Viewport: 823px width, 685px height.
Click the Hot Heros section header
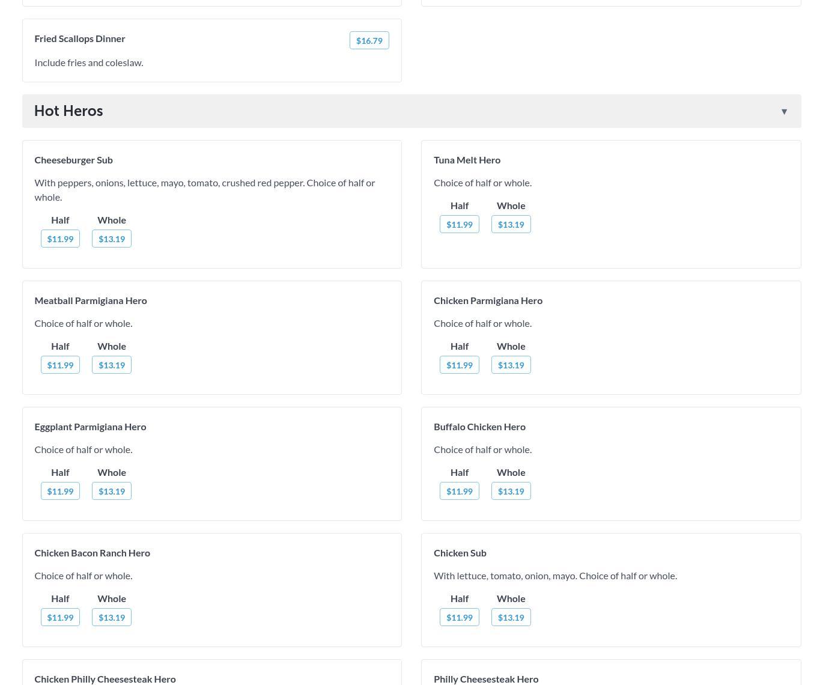(68, 111)
